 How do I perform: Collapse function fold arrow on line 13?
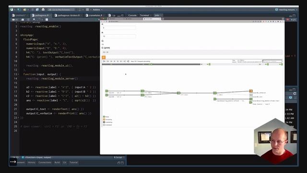click(19, 74)
